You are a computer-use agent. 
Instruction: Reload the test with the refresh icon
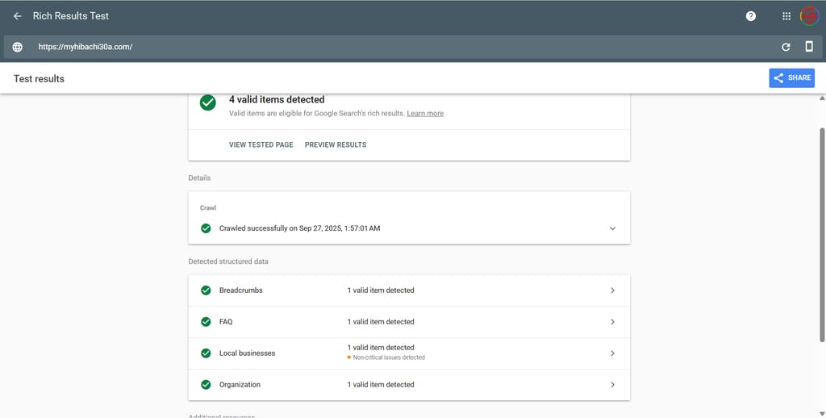(786, 47)
